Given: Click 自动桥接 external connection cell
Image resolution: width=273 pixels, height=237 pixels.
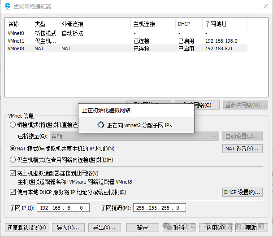Looking at the screenshot, I should point(72,33).
